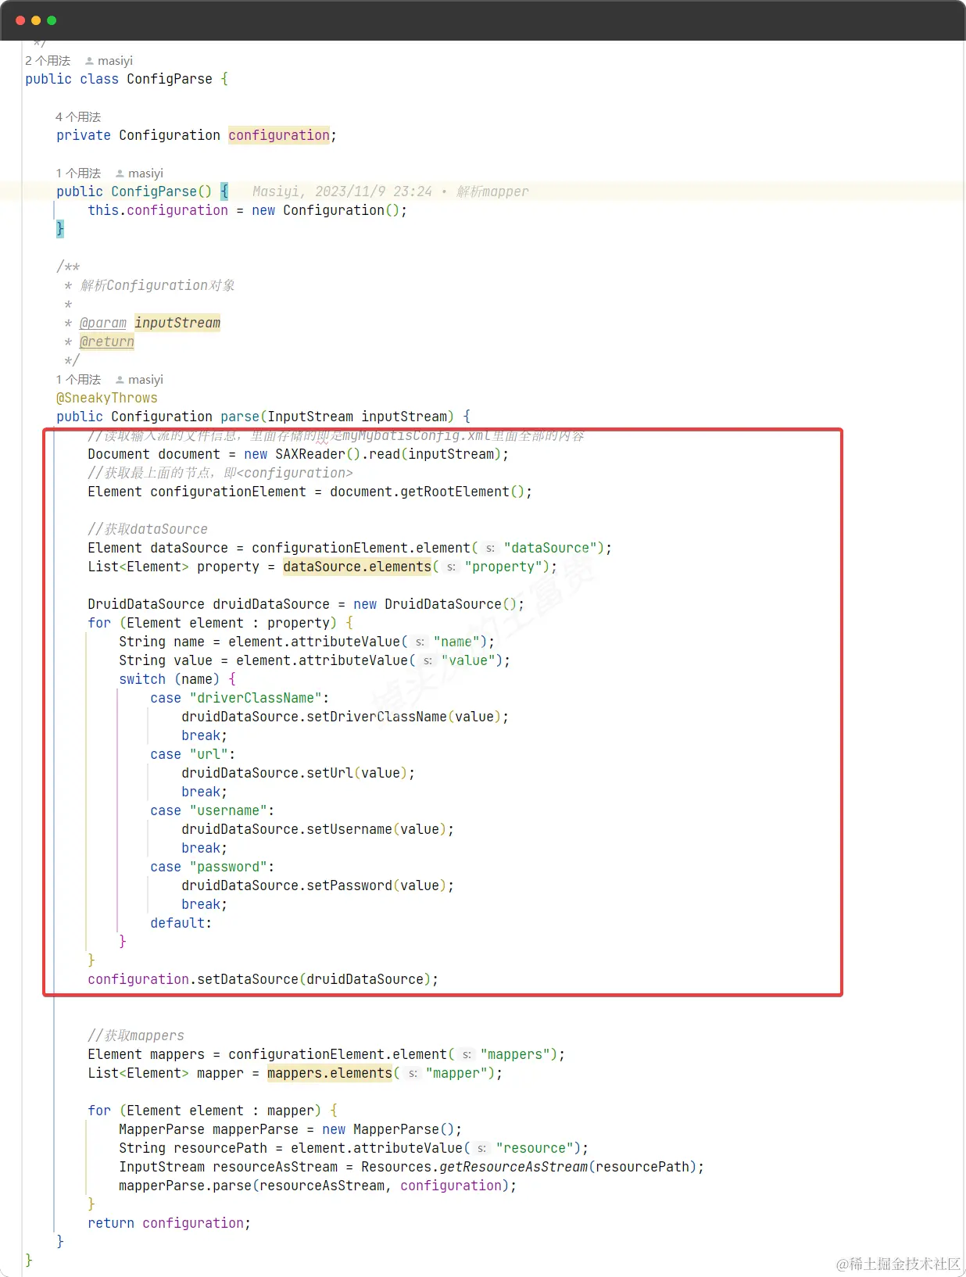Click "new MapperParse()" constructor call

(388, 1129)
